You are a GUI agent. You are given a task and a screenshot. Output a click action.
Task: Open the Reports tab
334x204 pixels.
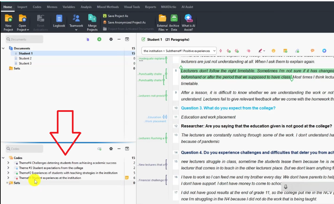[x=150, y=7]
